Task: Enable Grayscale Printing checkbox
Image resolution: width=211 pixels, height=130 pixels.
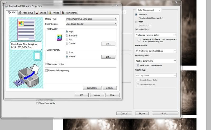Action: pyautogui.click(x=47, y=64)
